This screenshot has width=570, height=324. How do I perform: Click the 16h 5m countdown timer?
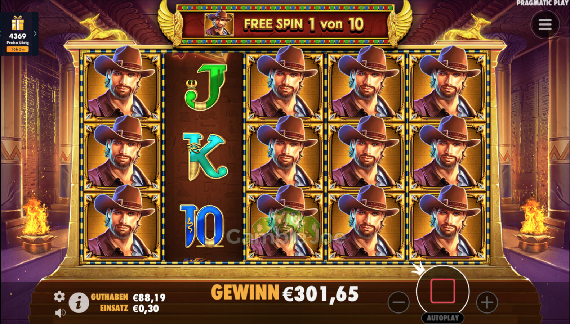(x=18, y=49)
